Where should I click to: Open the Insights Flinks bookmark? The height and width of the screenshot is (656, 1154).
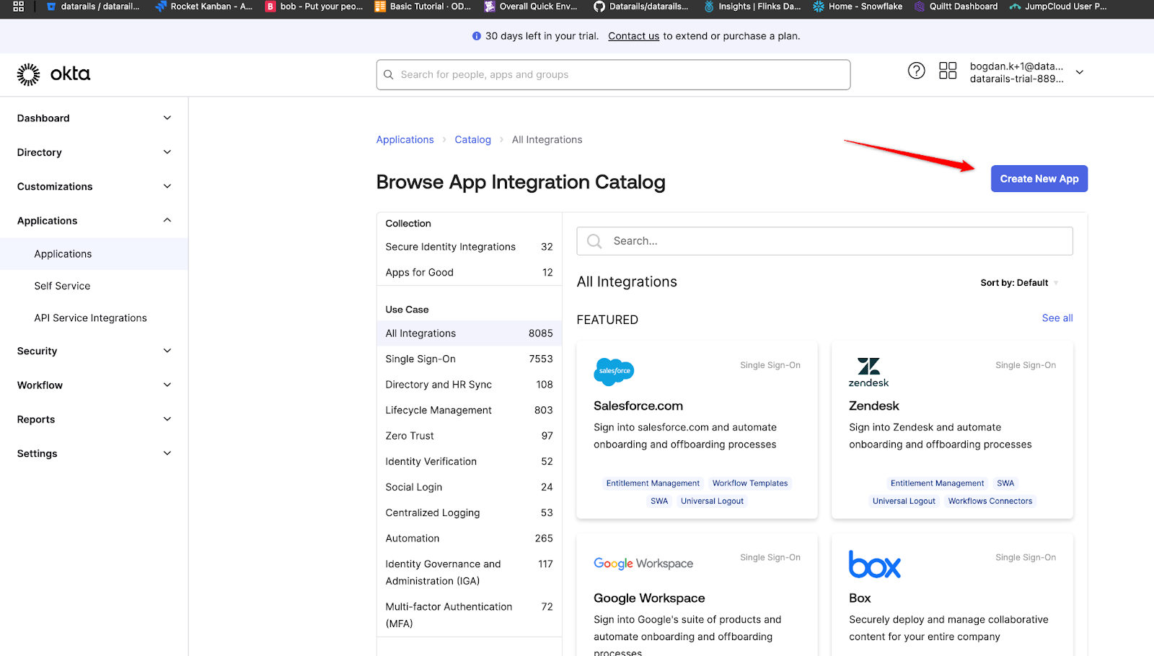[x=752, y=6]
